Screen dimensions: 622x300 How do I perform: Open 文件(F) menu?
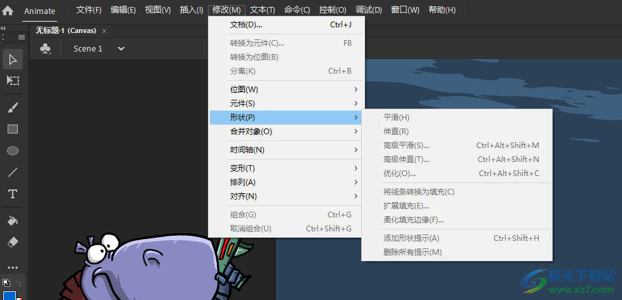(x=89, y=10)
